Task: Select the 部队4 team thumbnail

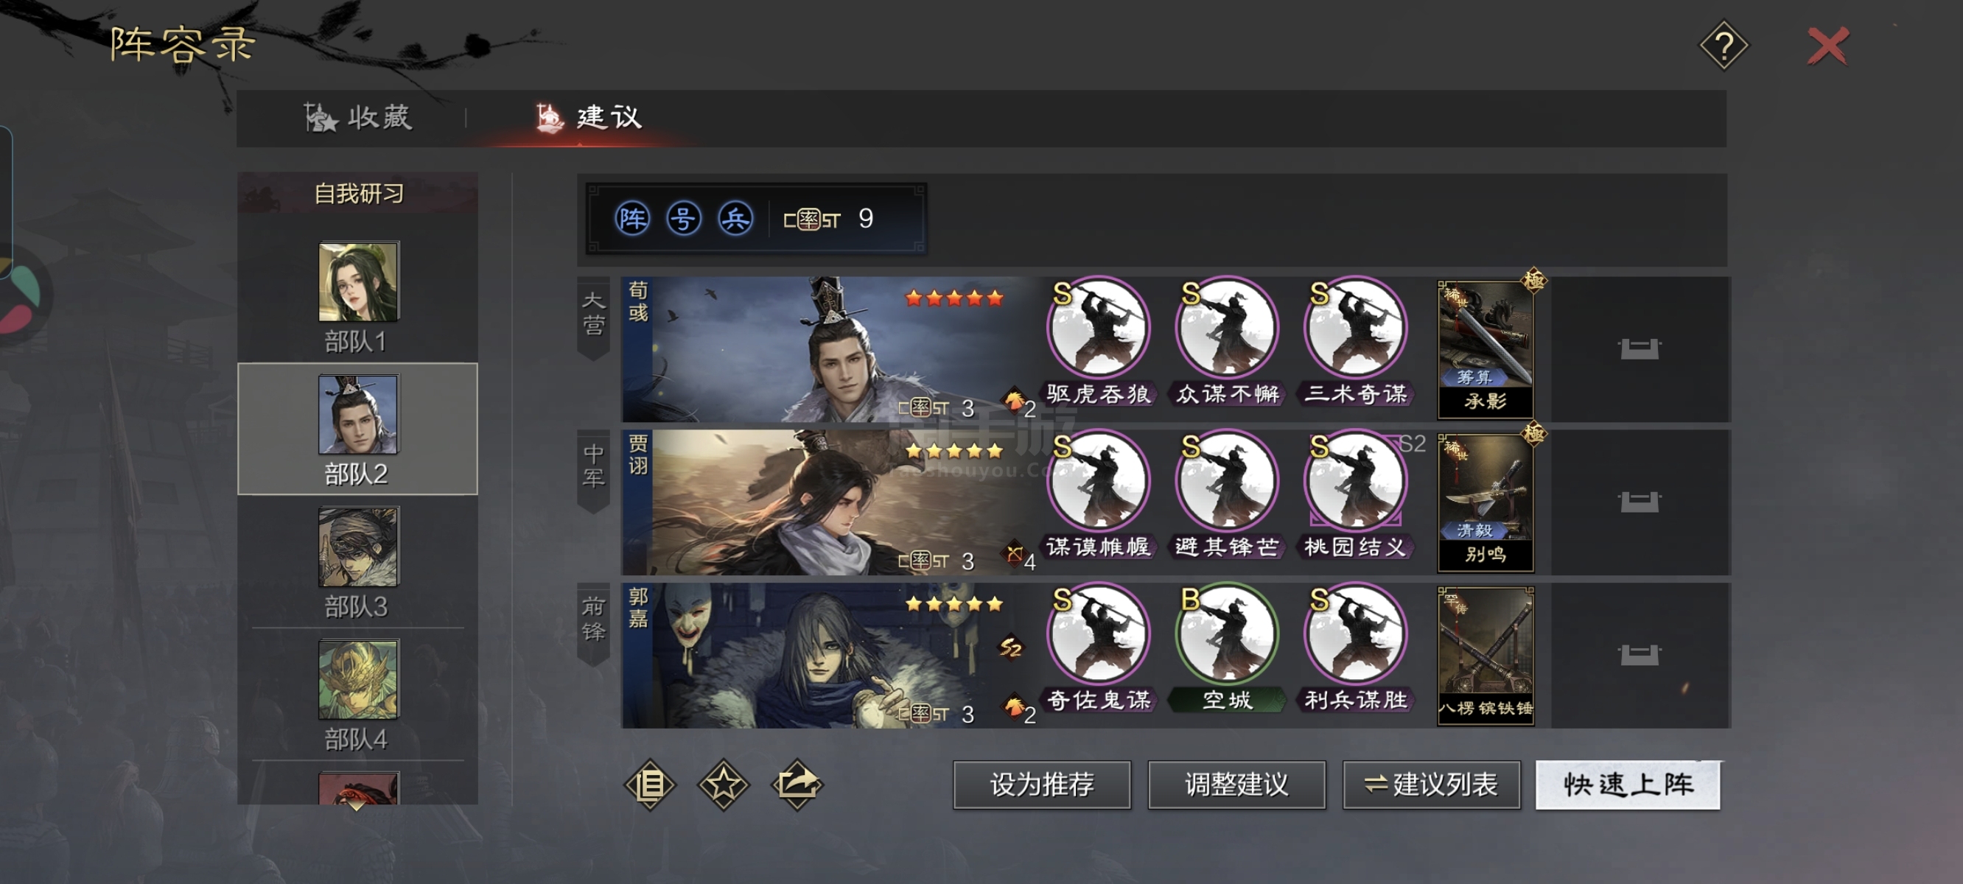Action: (x=357, y=679)
